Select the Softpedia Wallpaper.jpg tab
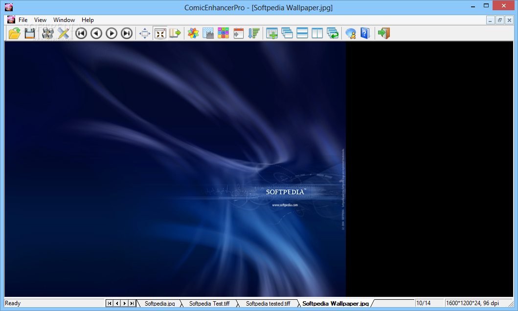518x311 pixels. [x=336, y=303]
